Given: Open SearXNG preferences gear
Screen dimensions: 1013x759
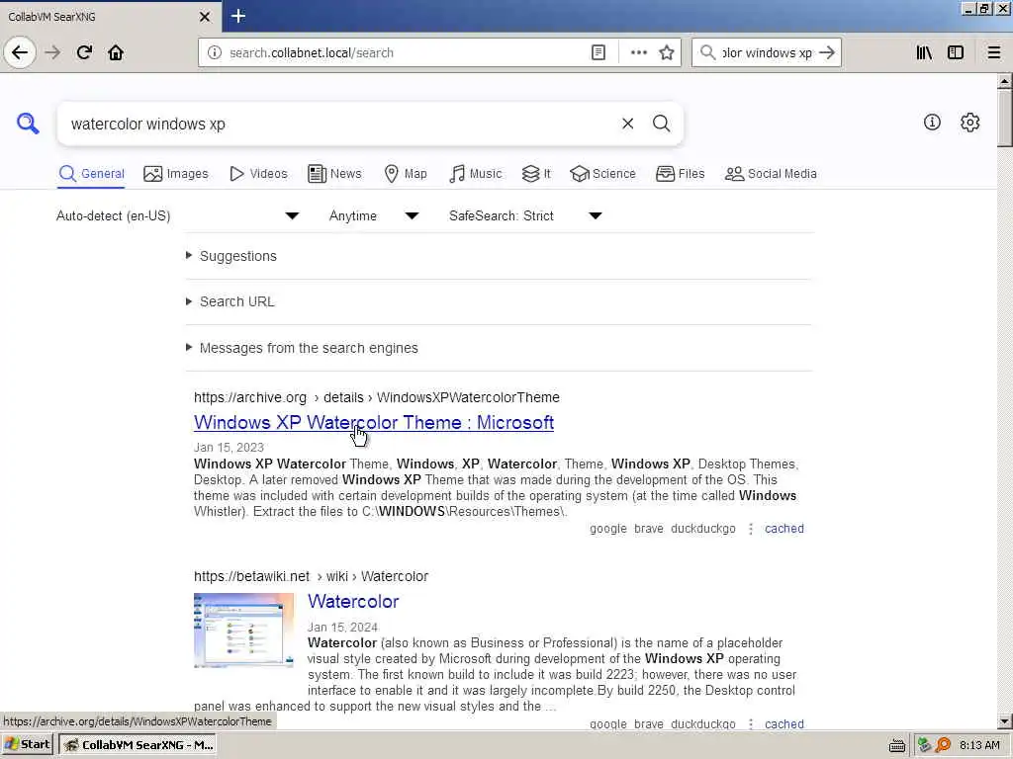Looking at the screenshot, I should (969, 122).
